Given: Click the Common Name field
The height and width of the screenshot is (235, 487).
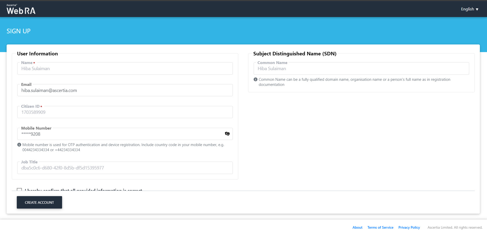Looking at the screenshot, I should pos(361,69).
